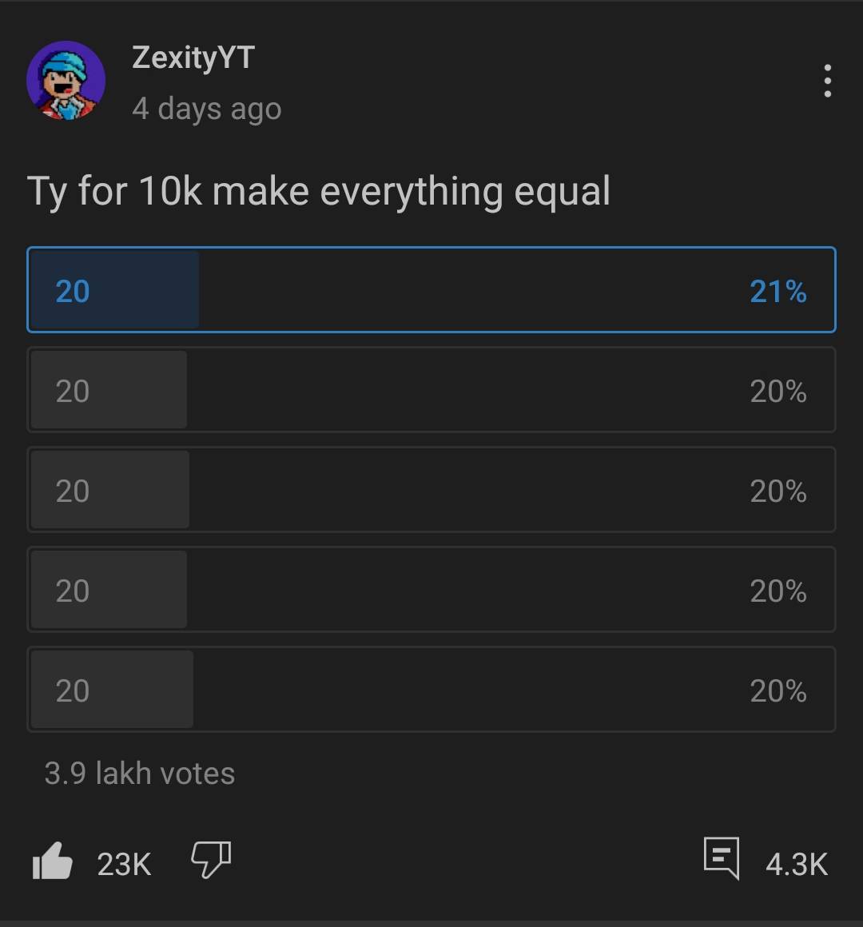This screenshot has width=863, height=927.
Task: Select the fourth poll option
Action: click(431, 590)
